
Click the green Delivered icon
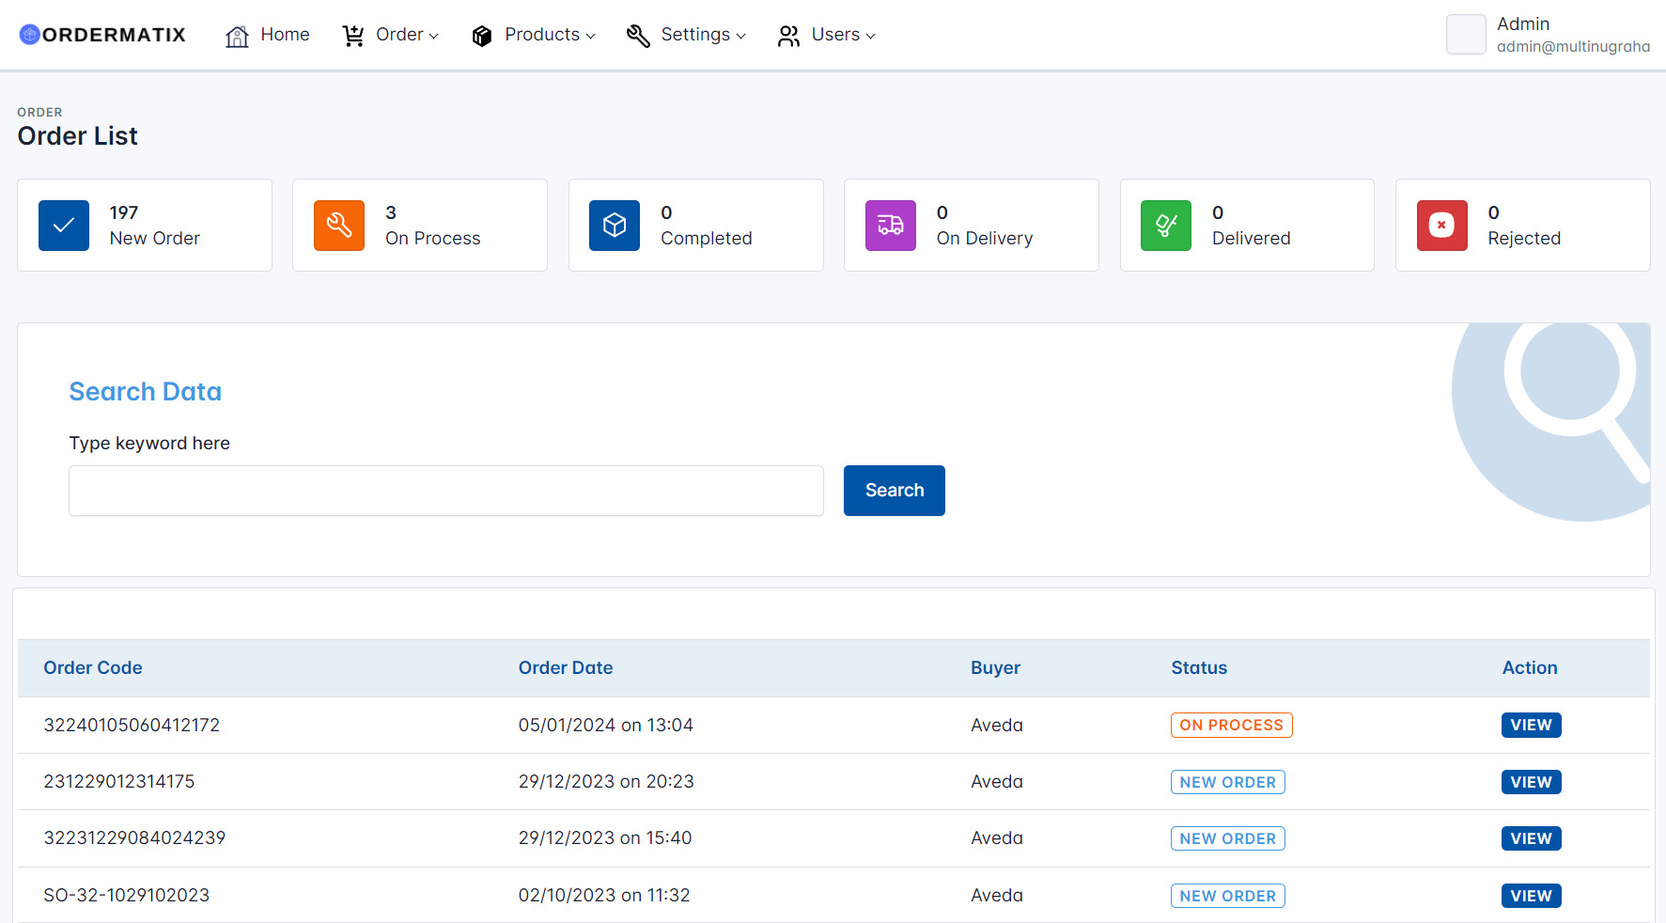click(1165, 226)
